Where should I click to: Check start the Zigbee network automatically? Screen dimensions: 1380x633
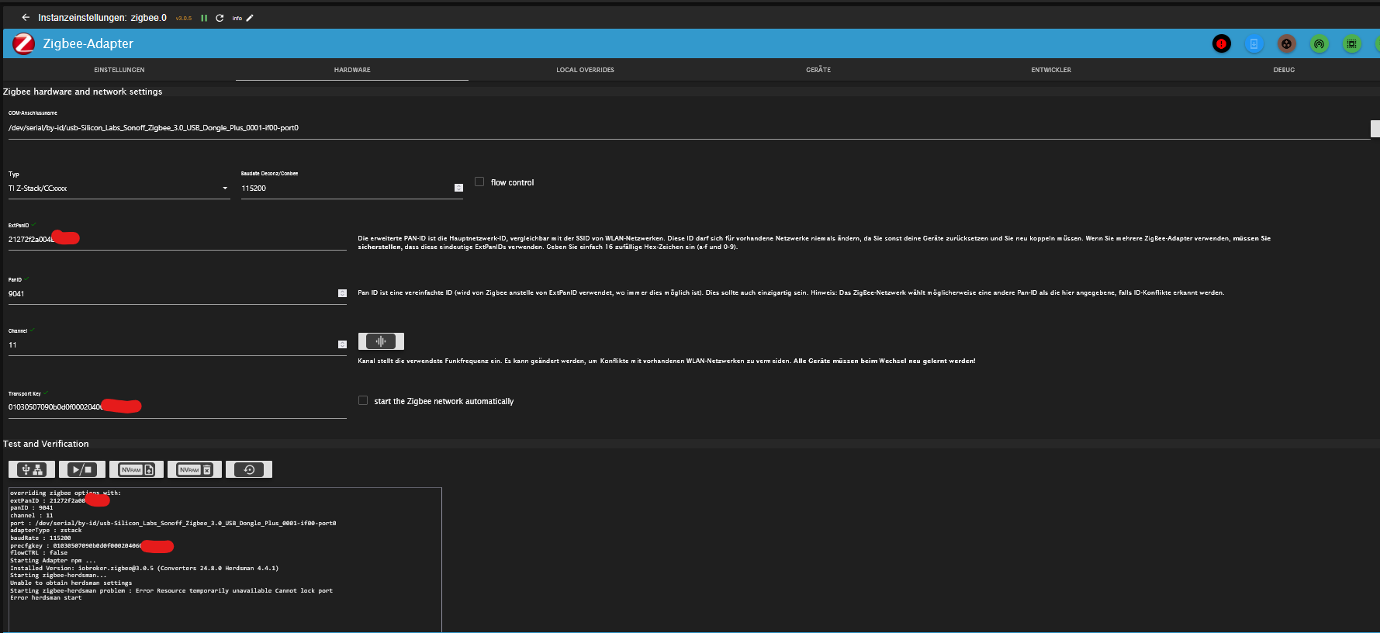[x=363, y=400]
